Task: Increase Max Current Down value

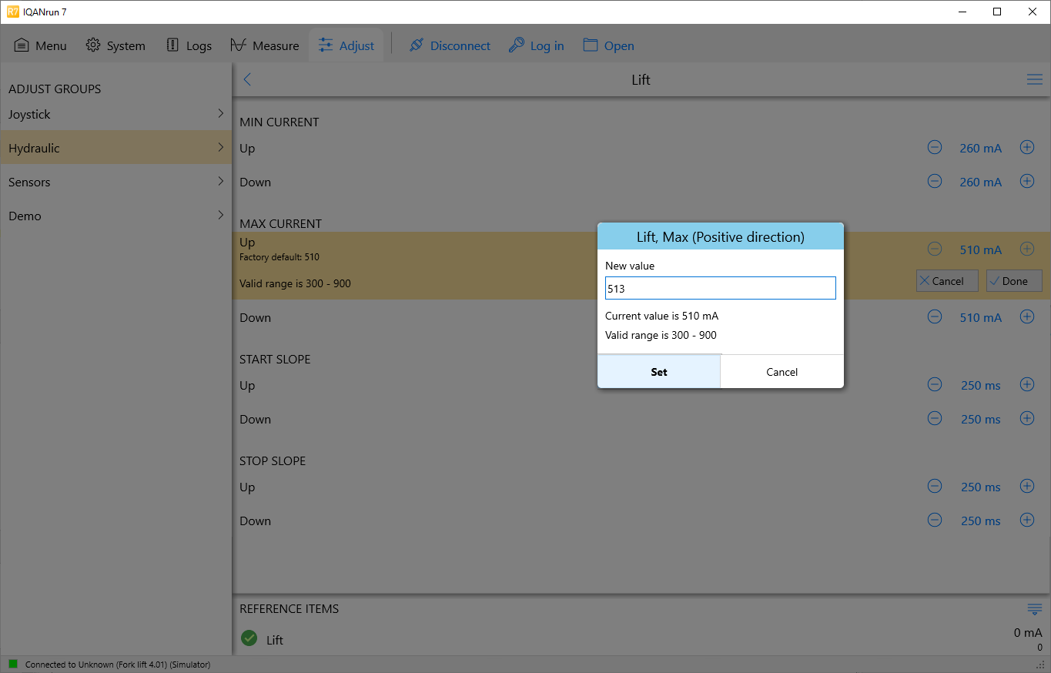Action: click(x=1027, y=316)
